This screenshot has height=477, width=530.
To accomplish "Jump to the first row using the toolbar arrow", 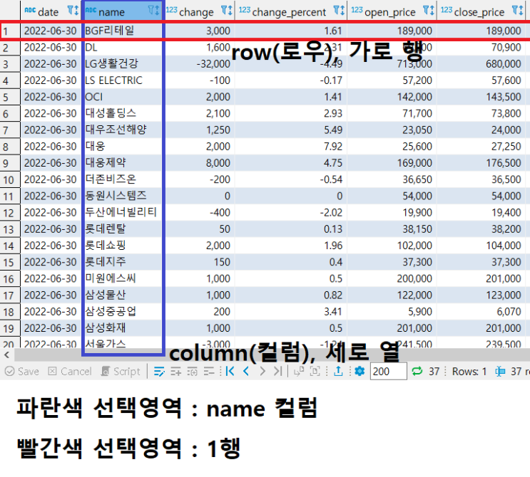I will [x=230, y=372].
